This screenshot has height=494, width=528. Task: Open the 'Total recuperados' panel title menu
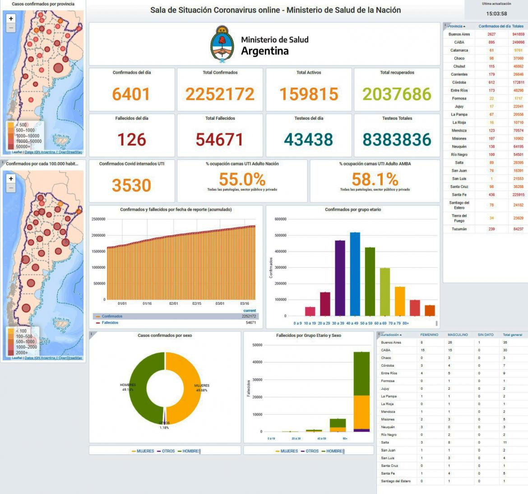(397, 72)
